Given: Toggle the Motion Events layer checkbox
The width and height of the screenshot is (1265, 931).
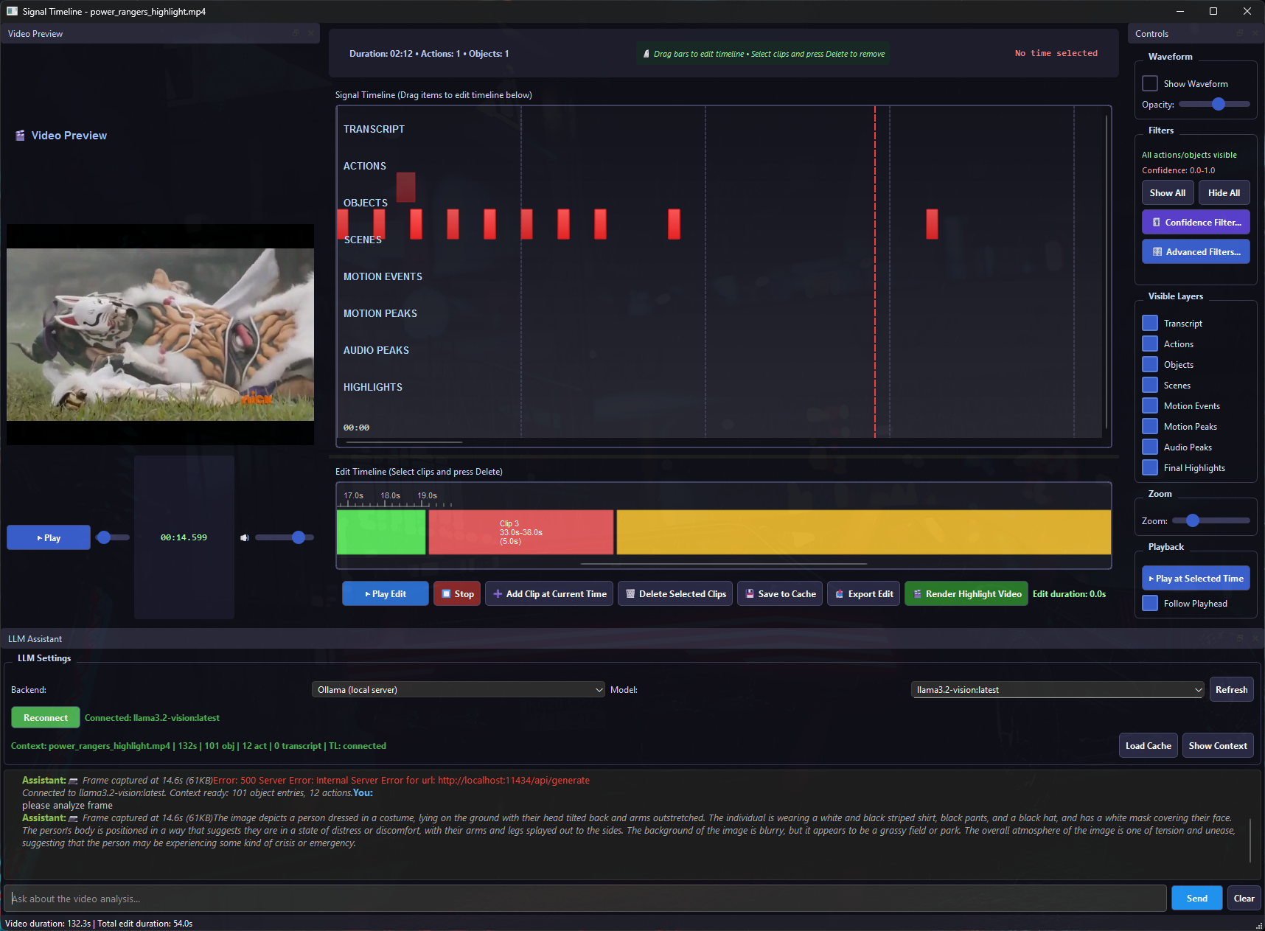Looking at the screenshot, I should point(1150,405).
